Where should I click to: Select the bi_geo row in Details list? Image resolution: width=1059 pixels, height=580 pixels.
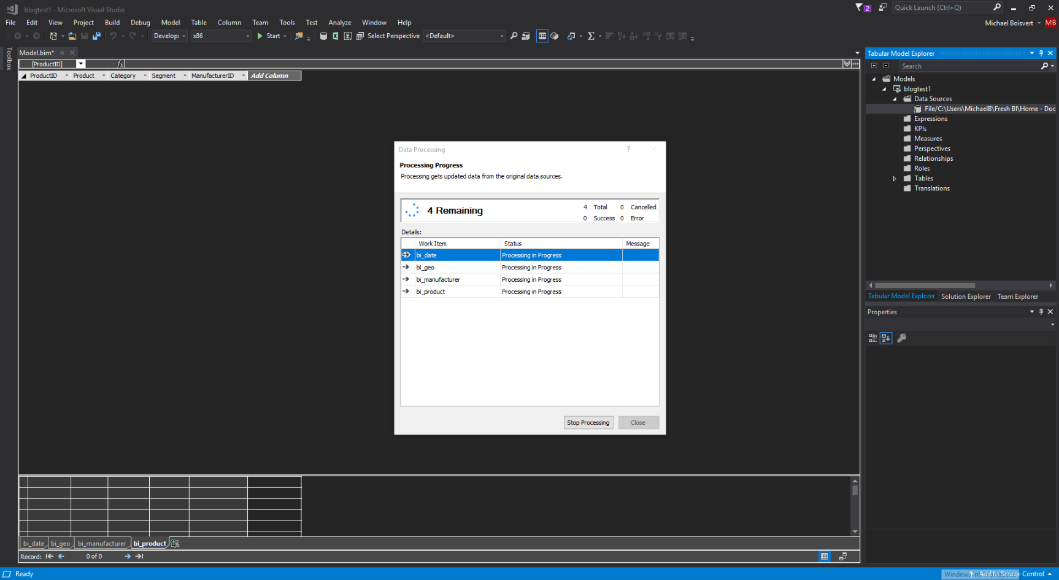(x=530, y=268)
